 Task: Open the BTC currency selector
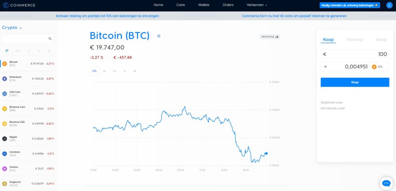coord(379,67)
